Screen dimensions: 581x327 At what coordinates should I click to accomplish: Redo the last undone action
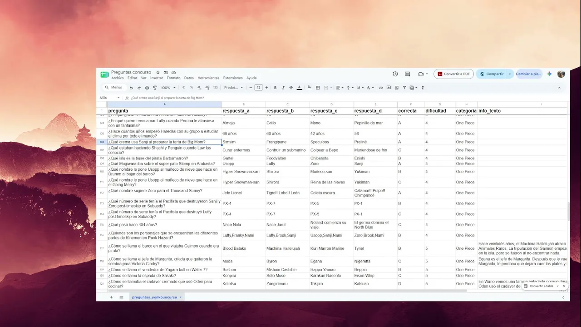click(139, 88)
